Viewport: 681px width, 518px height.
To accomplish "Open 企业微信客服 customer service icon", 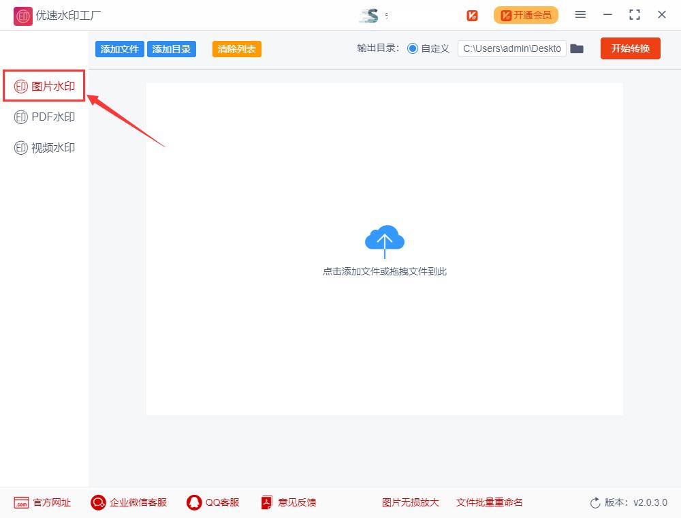I will 98,502.
